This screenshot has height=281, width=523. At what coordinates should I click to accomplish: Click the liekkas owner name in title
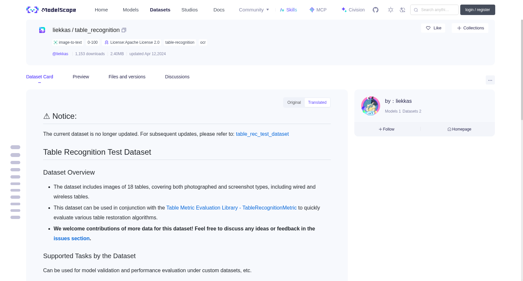tap(61, 30)
